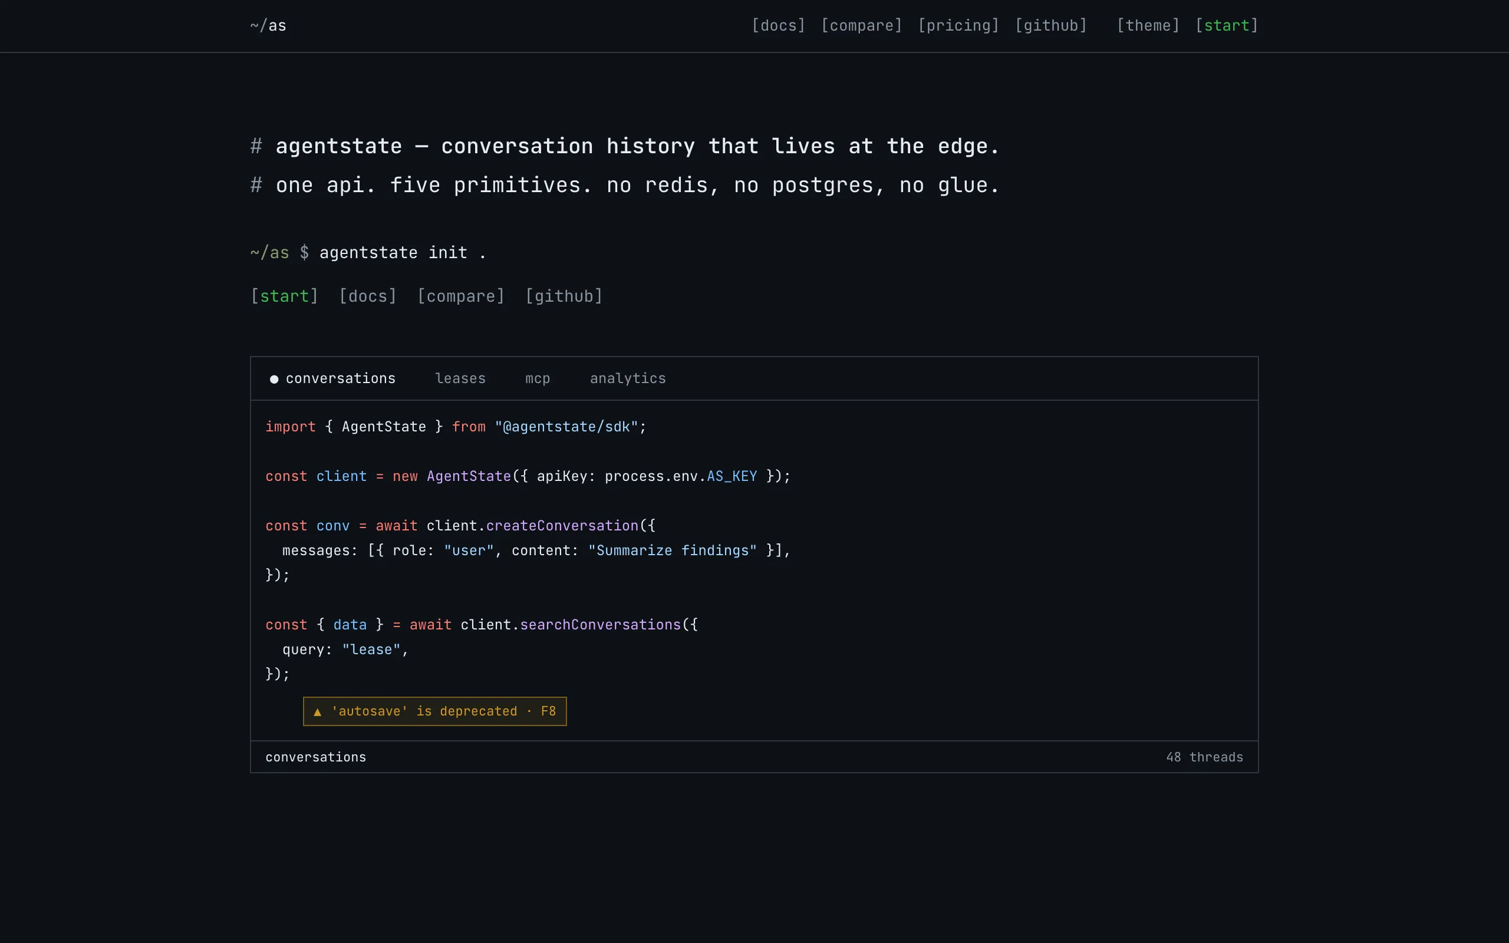
Task: Open [github] below the init command
Action: click(x=564, y=296)
